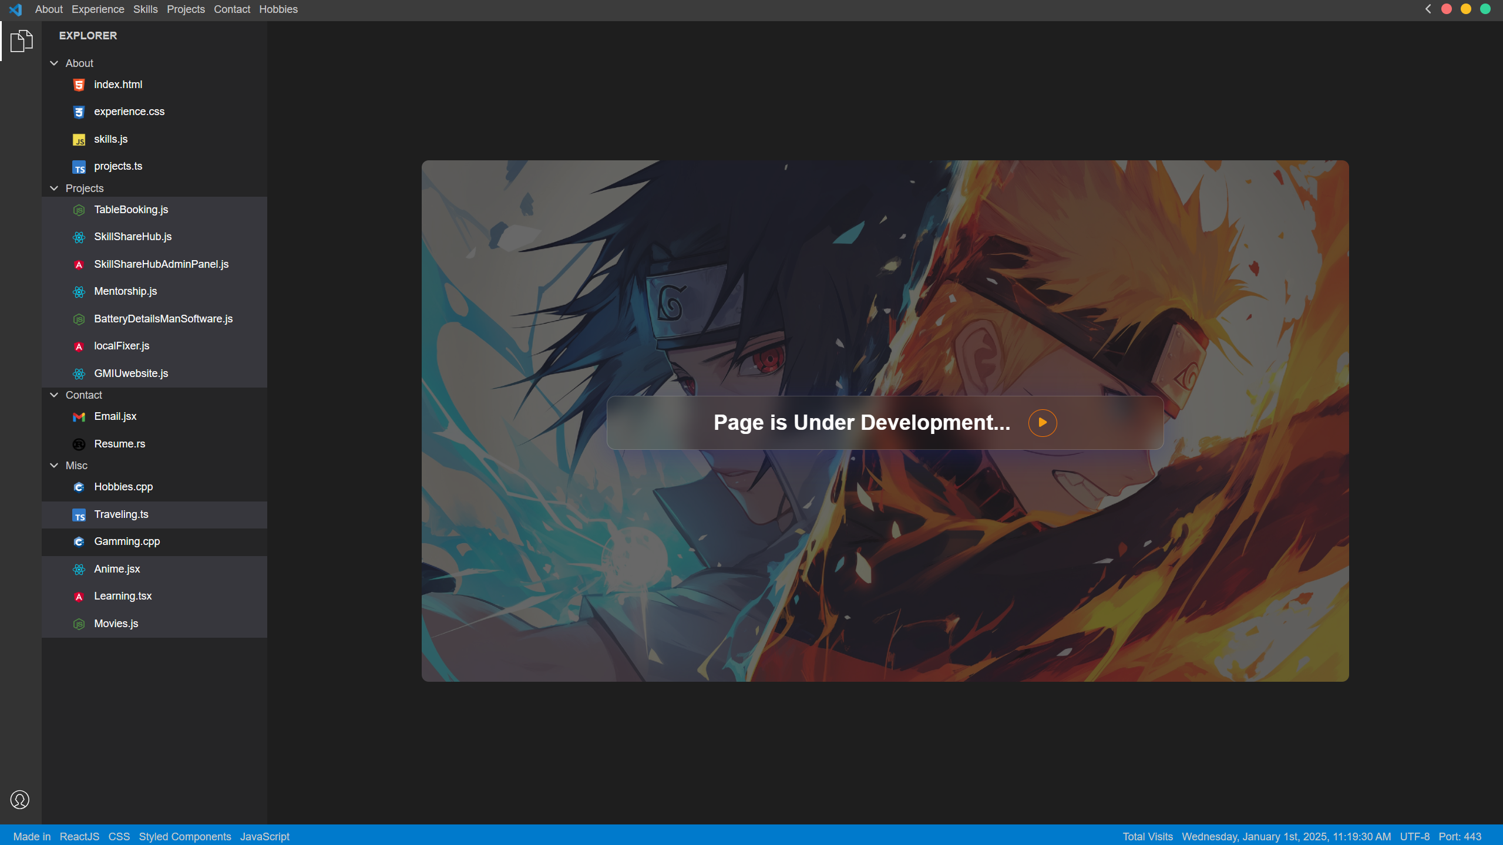Open the experience.css file name
The width and height of the screenshot is (1503, 845).
[x=129, y=112]
